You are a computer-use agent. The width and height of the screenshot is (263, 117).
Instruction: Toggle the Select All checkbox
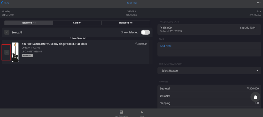coord(7,32)
